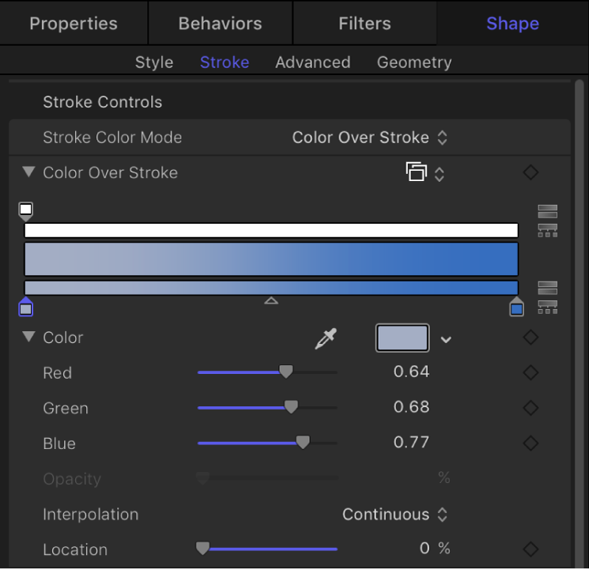Select the right blue gradient color tag
Image resolution: width=589 pixels, height=570 pixels.
516,307
